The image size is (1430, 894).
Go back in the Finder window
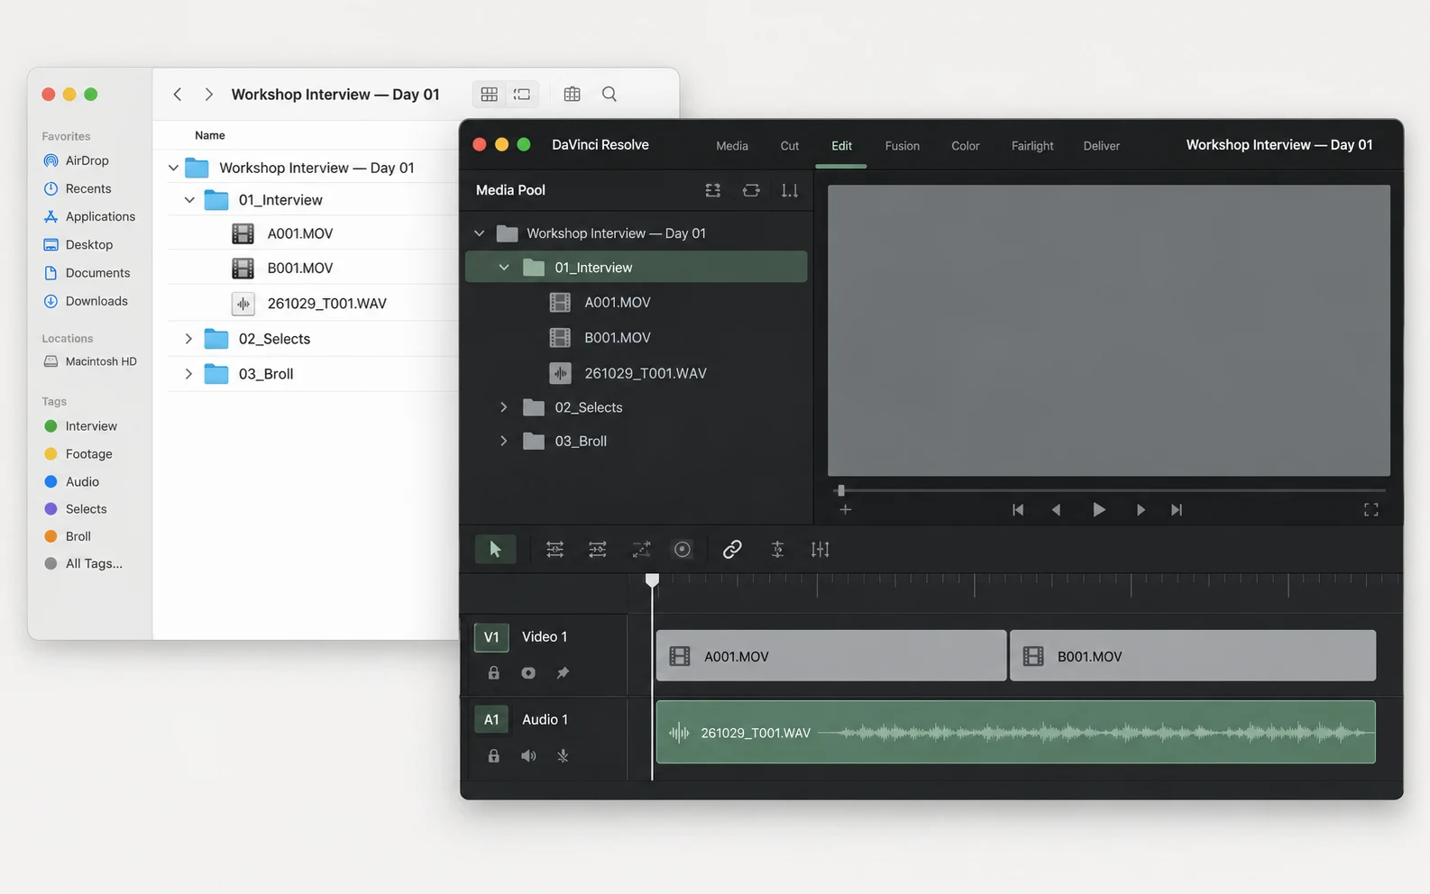pyautogui.click(x=178, y=94)
